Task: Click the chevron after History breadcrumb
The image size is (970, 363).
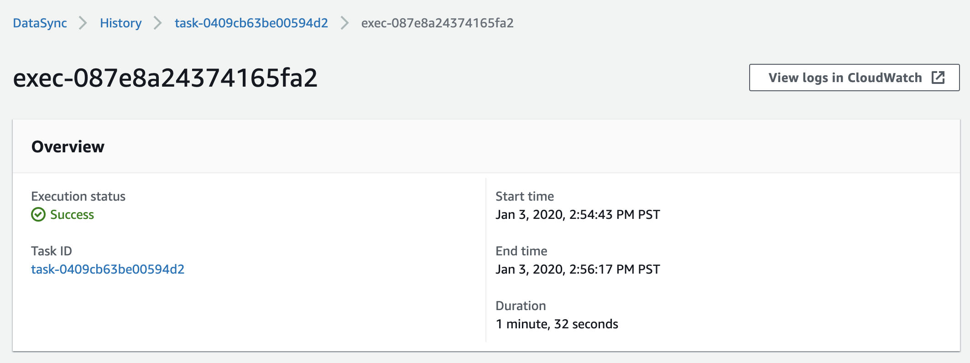Action: click(x=157, y=23)
